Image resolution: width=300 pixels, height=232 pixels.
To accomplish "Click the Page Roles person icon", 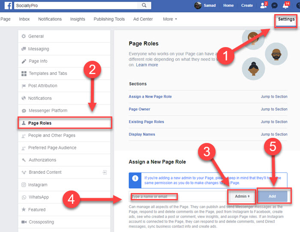I will pyautogui.click(x=24, y=123).
